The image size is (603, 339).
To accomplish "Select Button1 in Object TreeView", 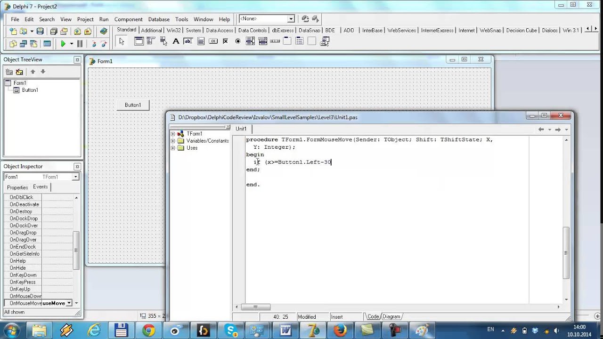I will point(30,90).
